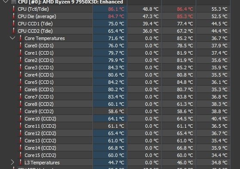Click the thermometer icon for Core11 (CCD2)

click(x=20, y=126)
